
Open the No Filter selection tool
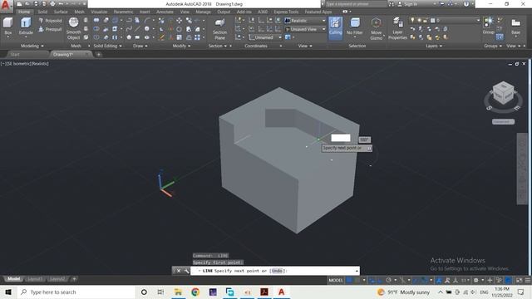pyautogui.click(x=355, y=27)
